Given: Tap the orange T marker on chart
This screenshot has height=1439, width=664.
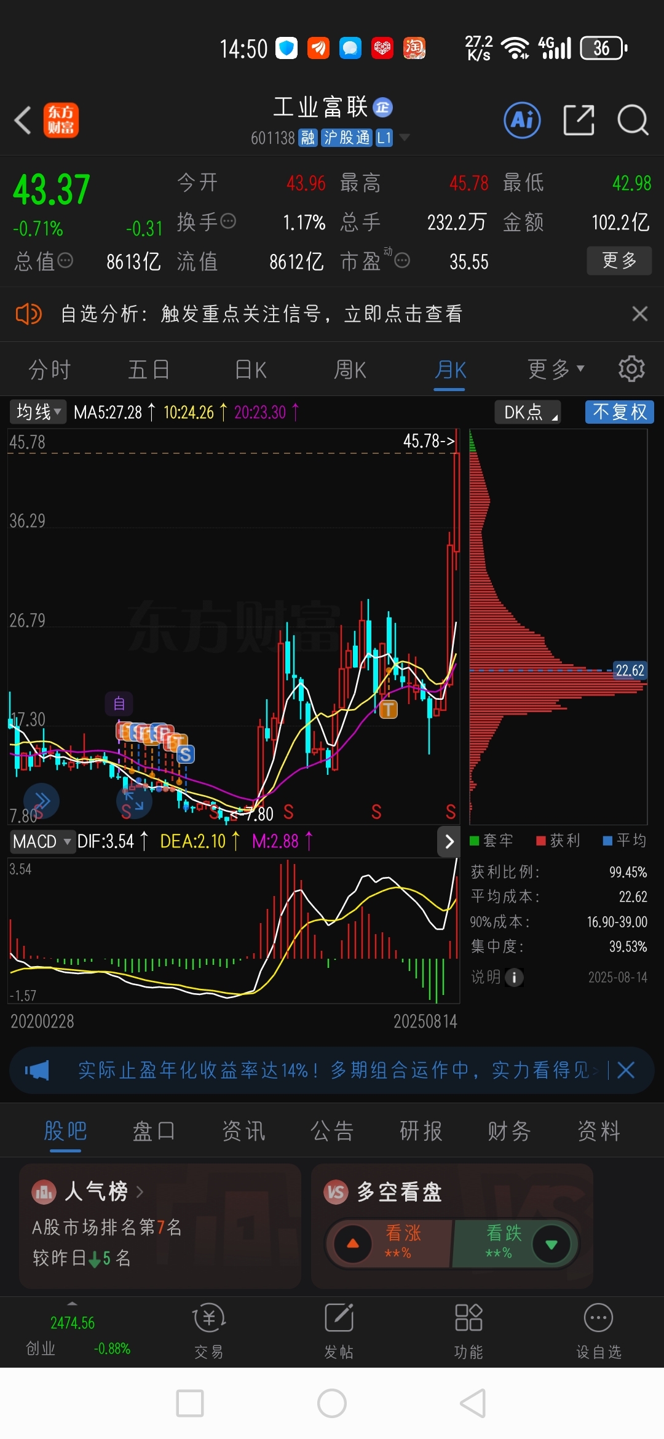Looking at the screenshot, I should coord(388,710).
